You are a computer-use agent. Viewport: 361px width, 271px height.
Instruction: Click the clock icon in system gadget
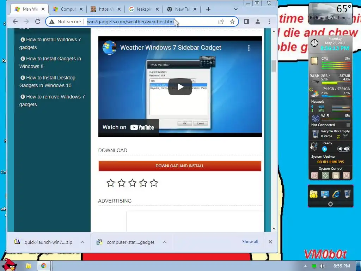pyautogui.click(x=314, y=43)
